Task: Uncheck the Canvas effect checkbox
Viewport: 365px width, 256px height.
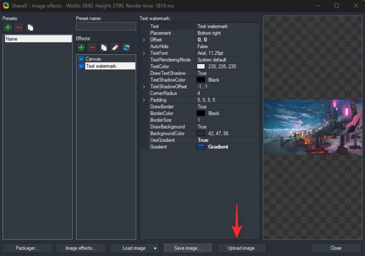Action: 81,59
